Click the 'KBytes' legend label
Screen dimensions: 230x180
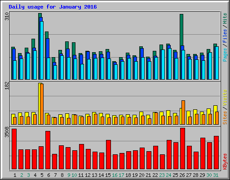225,162
